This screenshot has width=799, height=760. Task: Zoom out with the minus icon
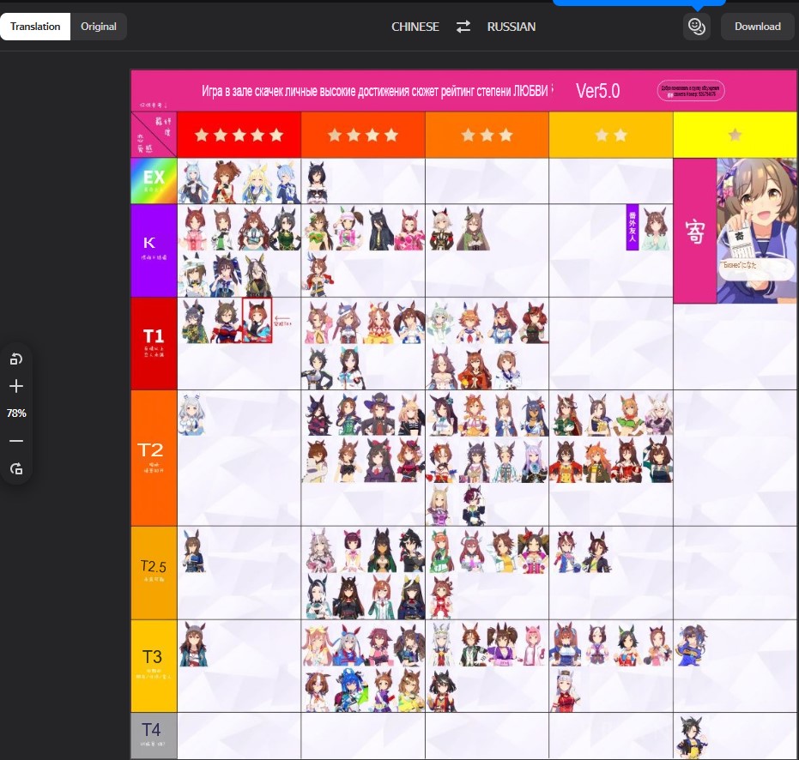[x=16, y=441]
